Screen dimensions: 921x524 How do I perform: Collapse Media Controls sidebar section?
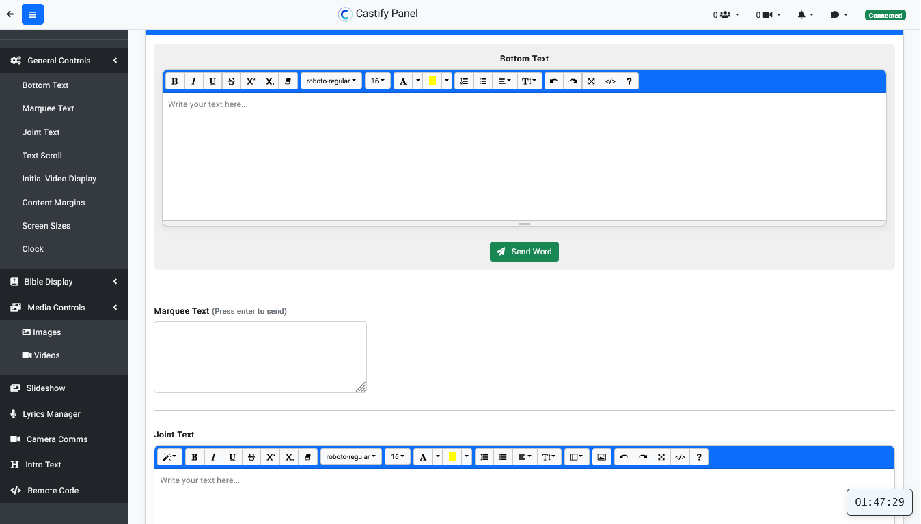pyautogui.click(x=64, y=308)
